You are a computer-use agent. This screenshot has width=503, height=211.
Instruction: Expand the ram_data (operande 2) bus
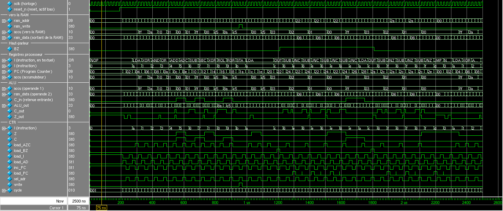pos(4,94)
